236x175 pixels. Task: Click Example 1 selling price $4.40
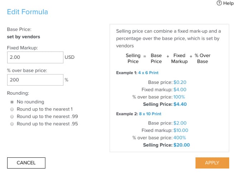pyautogui.click(x=180, y=104)
